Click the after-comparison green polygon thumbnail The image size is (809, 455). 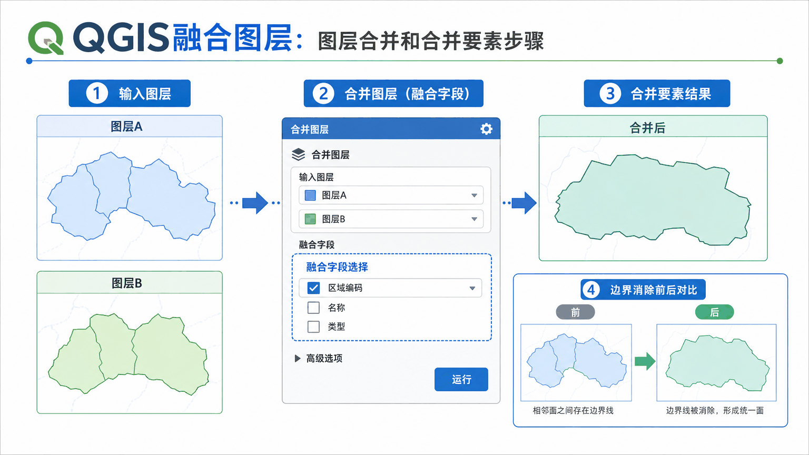click(x=716, y=362)
